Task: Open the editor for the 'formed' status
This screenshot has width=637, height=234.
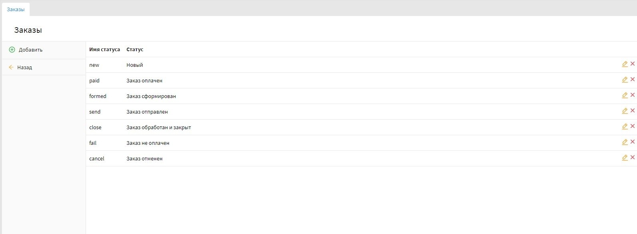Action: coord(625,95)
